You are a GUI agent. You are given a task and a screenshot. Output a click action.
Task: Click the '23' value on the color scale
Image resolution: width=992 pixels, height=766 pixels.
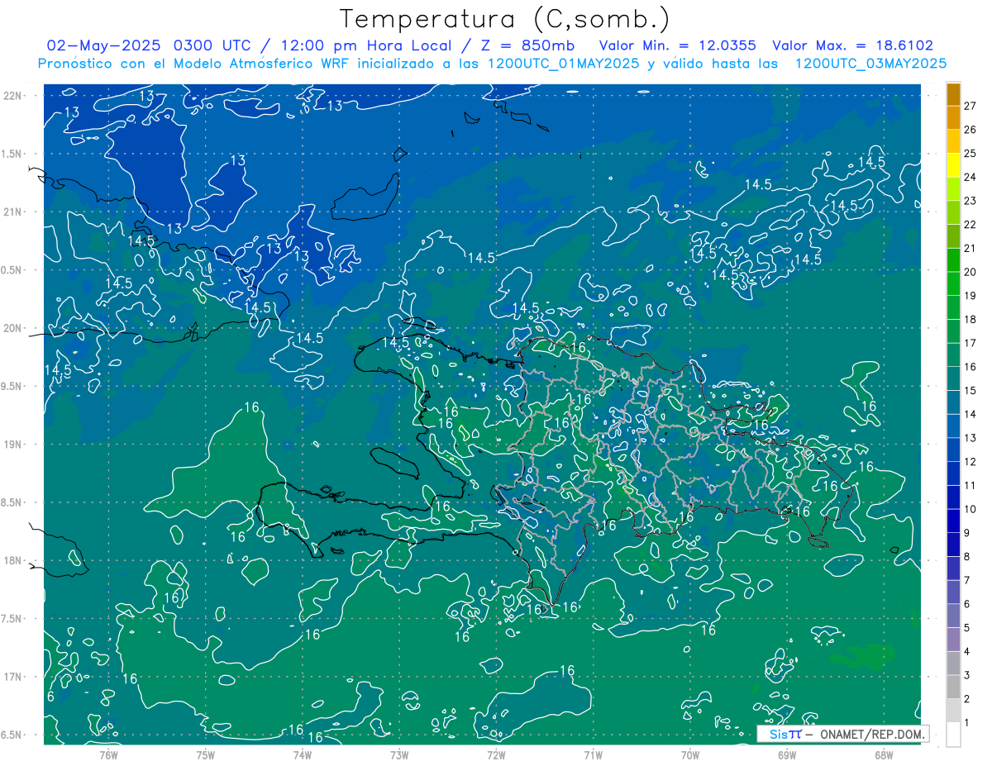(971, 201)
